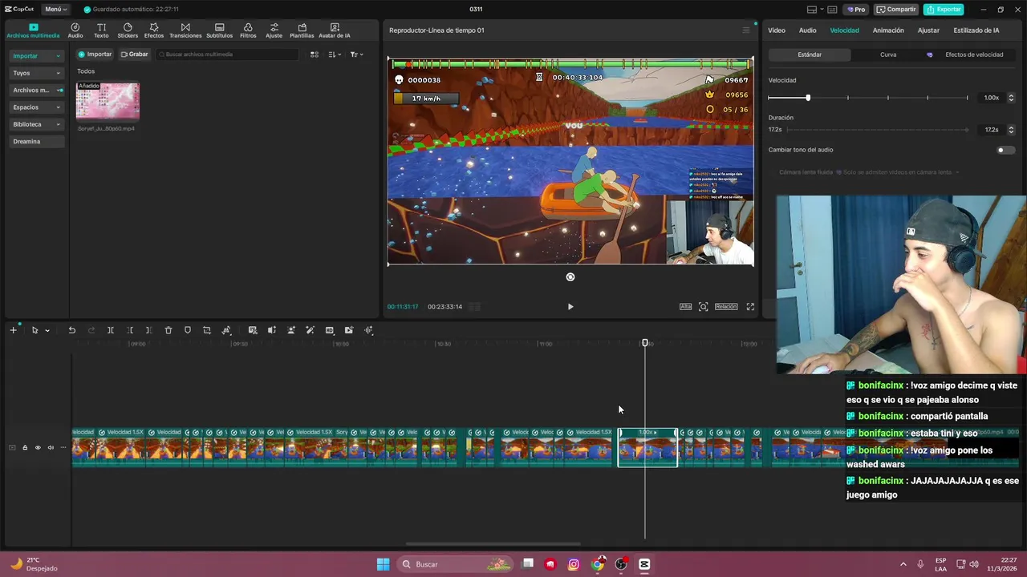Mute the timeline track speaker icon

[x=51, y=448]
